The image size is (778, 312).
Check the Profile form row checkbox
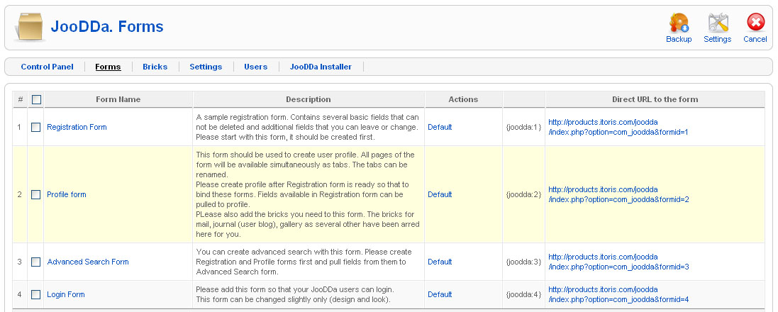click(x=35, y=194)
